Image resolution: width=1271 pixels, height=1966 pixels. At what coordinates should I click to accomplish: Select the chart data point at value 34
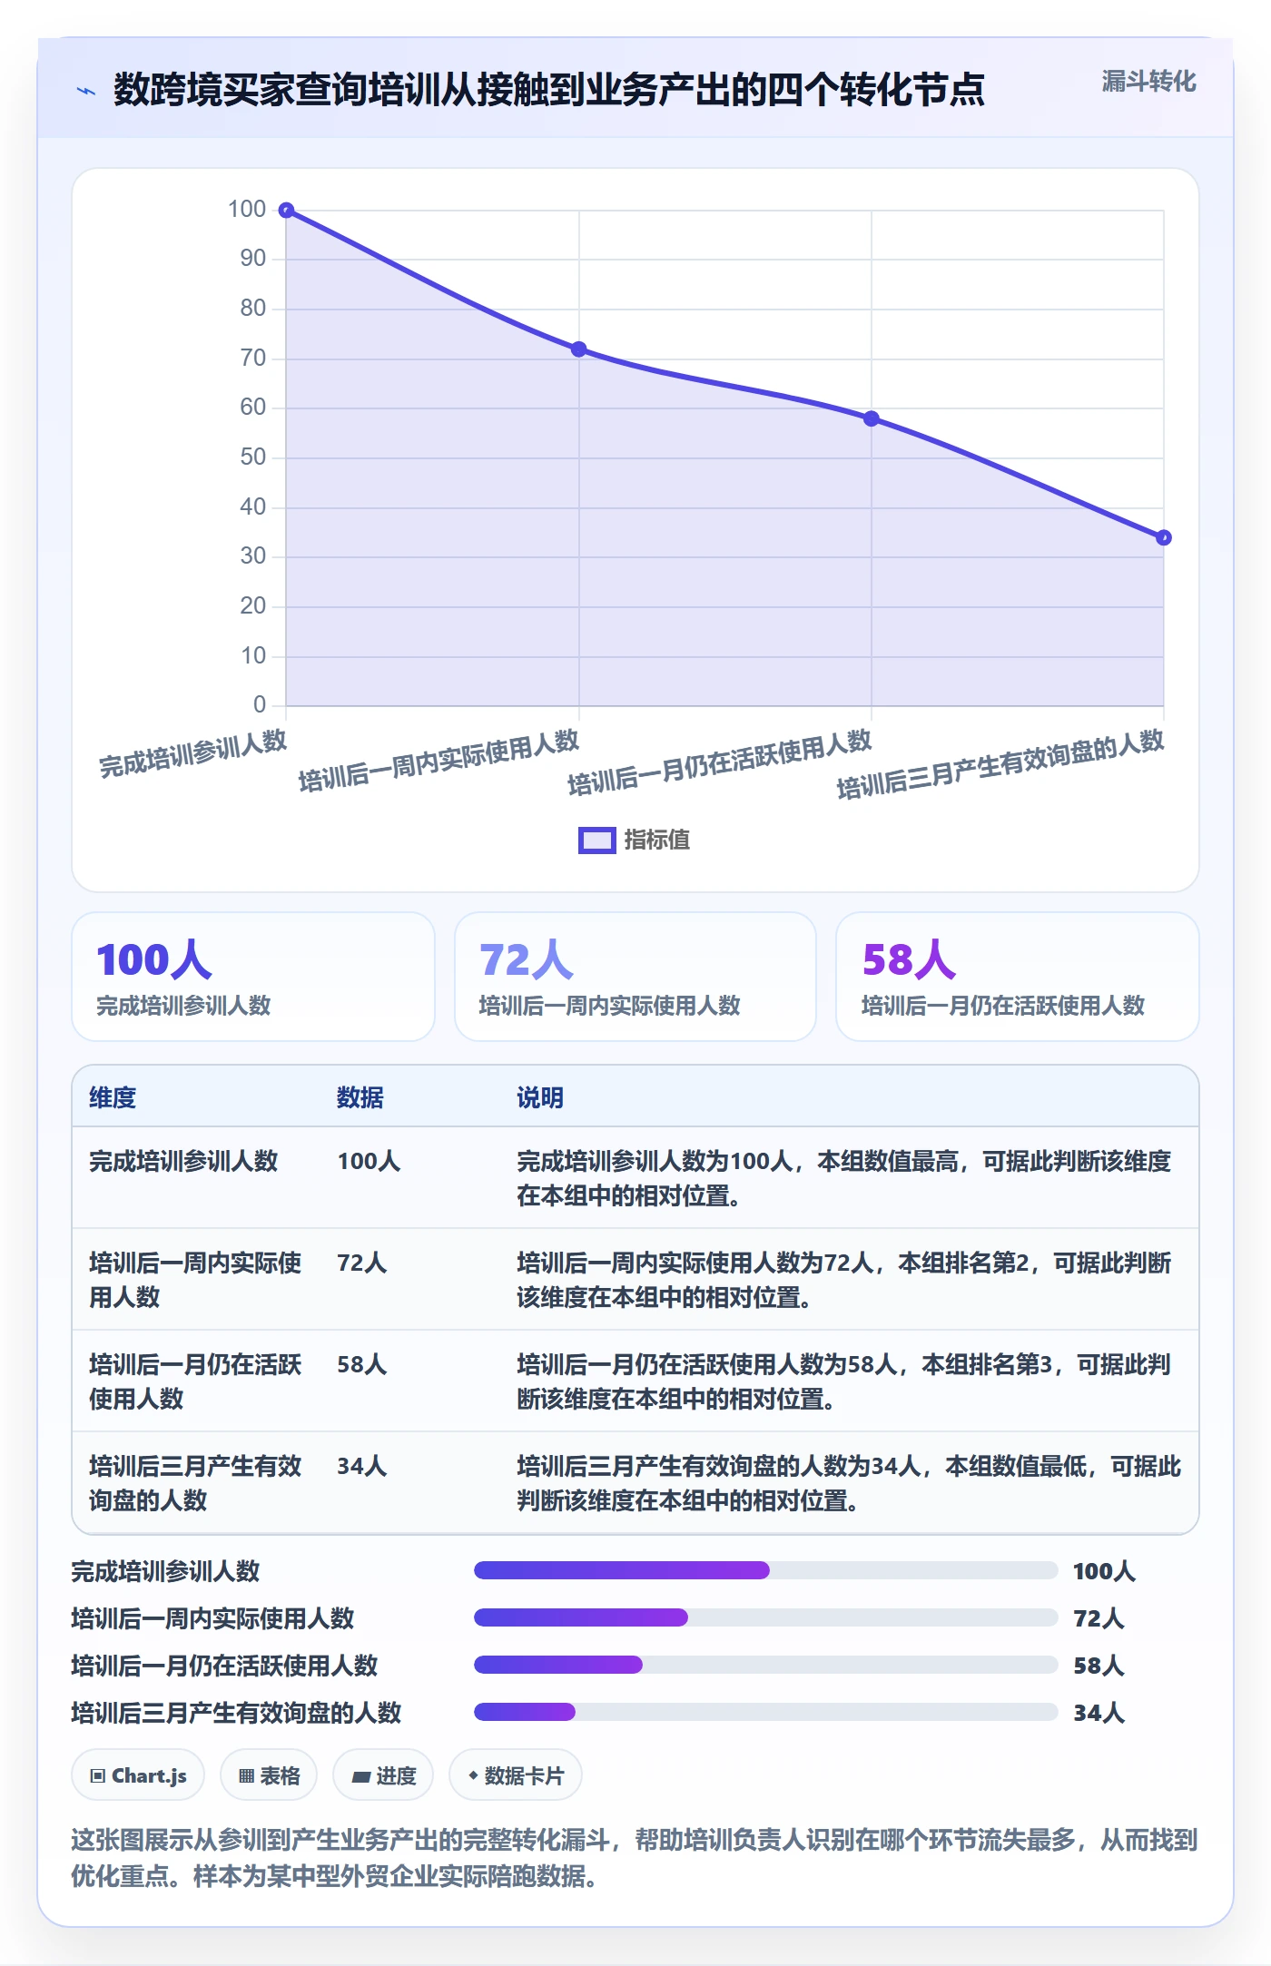tap(1164, 537)
